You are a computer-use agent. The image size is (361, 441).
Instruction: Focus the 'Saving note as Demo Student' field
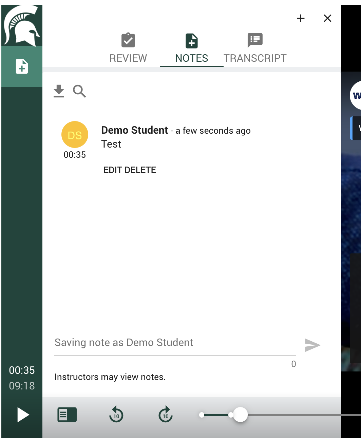(x=175, y=343)
